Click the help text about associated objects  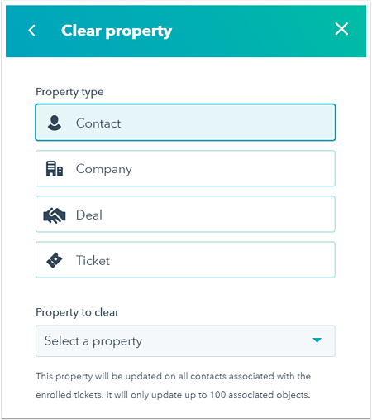click(174, 385)
